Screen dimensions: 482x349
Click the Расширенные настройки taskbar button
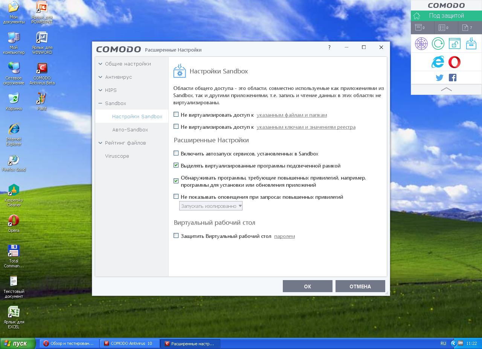point(191,343)
